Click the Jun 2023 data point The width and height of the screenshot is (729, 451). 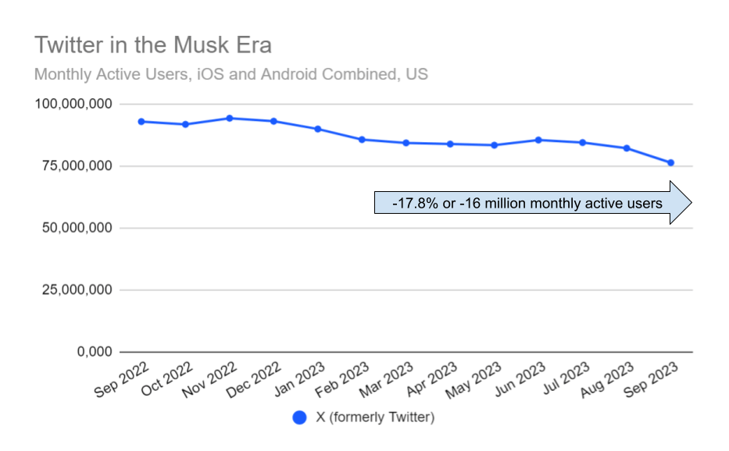538,140
